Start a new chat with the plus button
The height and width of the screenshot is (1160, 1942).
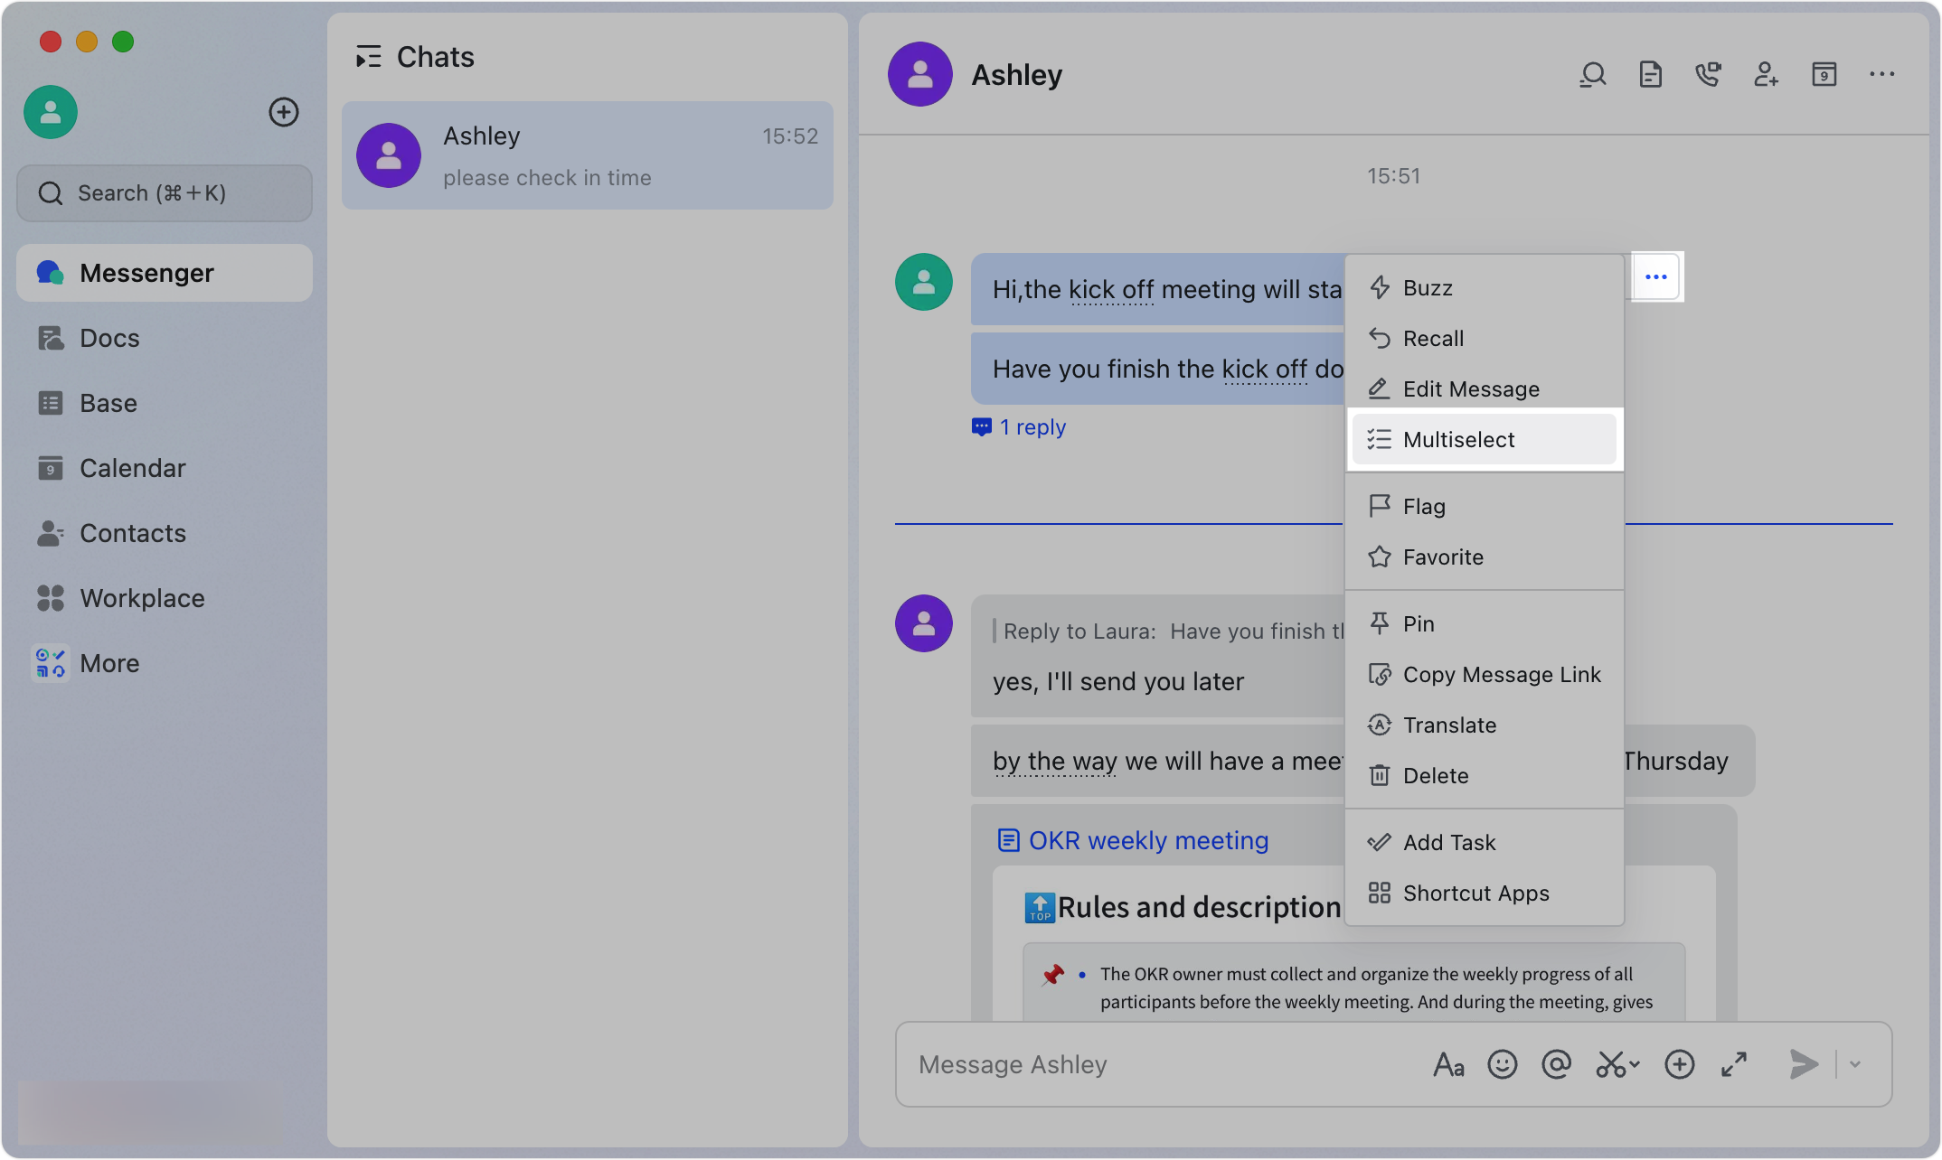[x=284, y=112]
